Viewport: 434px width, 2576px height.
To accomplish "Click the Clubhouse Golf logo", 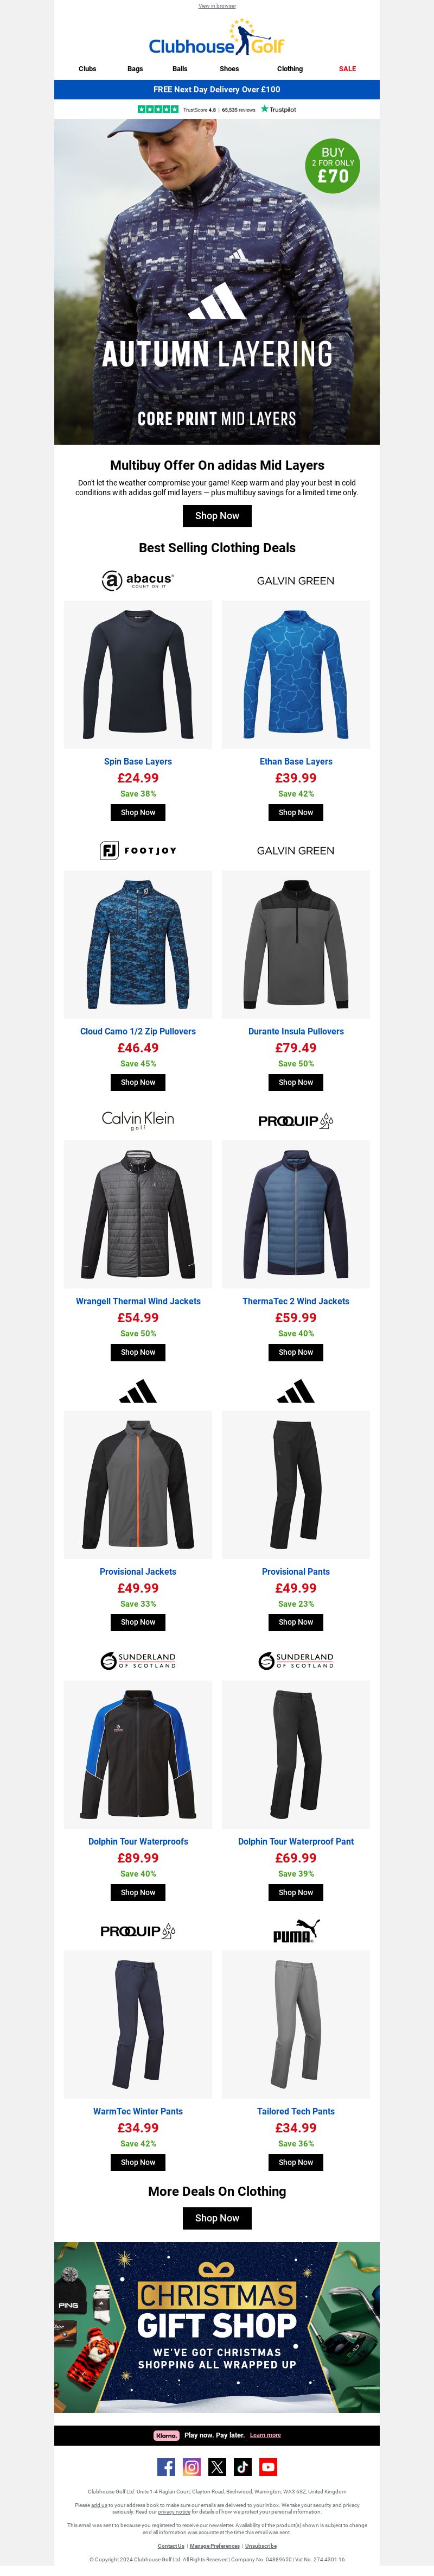I will pyautogui.click(x=217, y=39).
